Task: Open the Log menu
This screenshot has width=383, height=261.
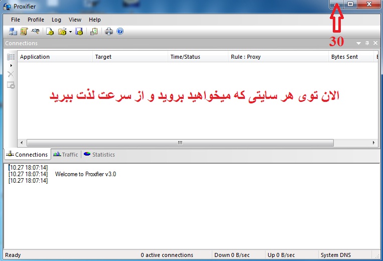Action: pos(56,20)
